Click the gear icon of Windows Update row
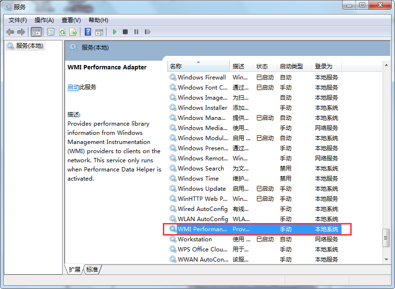Image resolution: width=395 pixels, height=289 pixels. pos(173,188)
